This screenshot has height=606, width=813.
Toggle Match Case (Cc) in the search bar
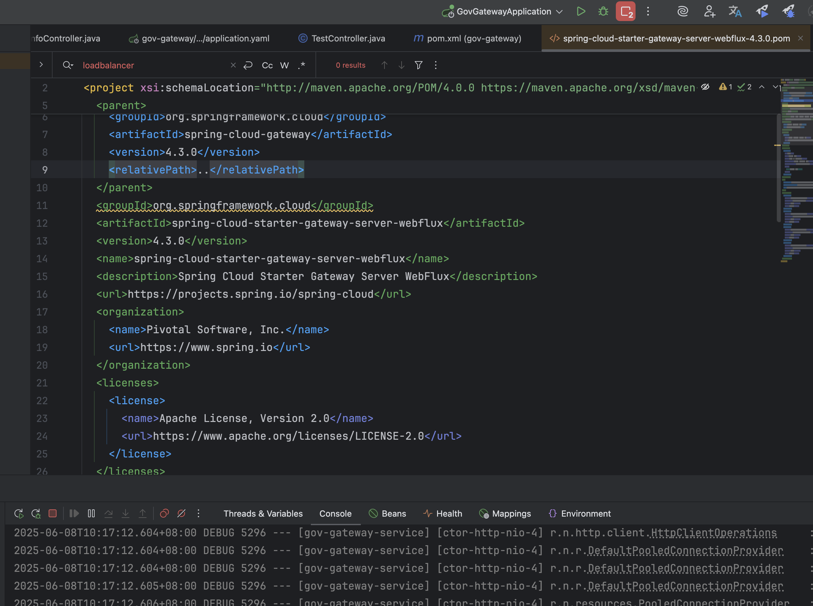[x=267, y=65]
